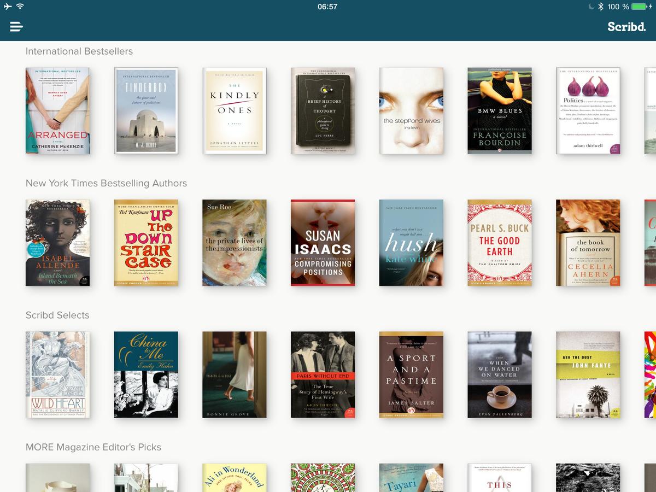Screen dimensions: 656x492
Task: Open The Private Lives of the Impressionists
Action: [235, 243]
